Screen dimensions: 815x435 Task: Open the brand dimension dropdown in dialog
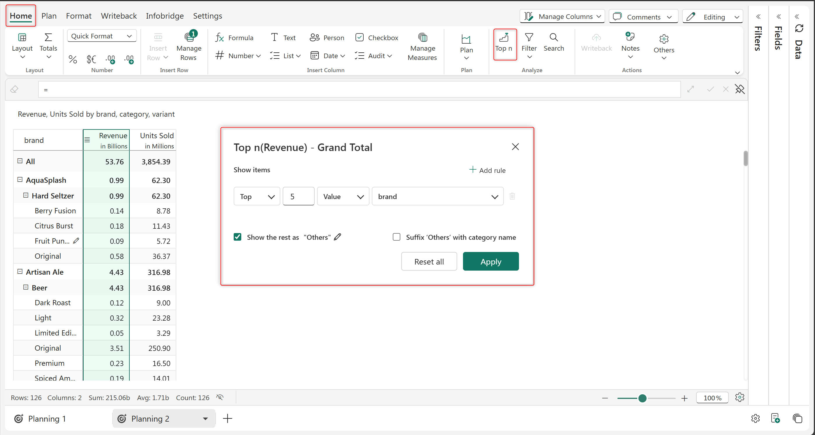pos(437,196)
